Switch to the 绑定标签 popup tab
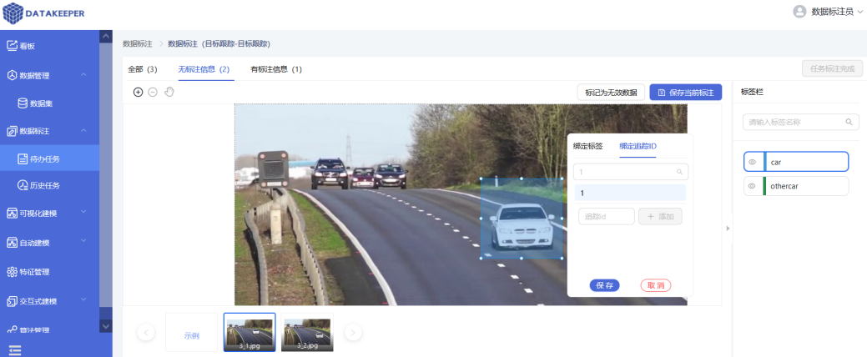 [587, 147]
